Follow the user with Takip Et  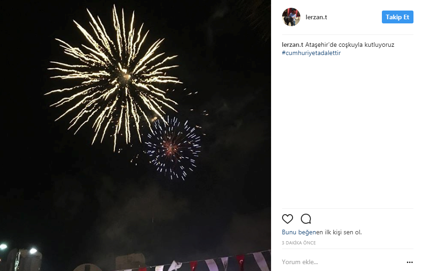[397, 17]
